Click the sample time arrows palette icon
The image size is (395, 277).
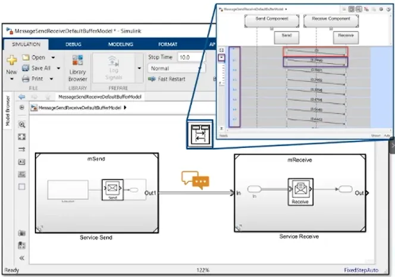(21, 149)
